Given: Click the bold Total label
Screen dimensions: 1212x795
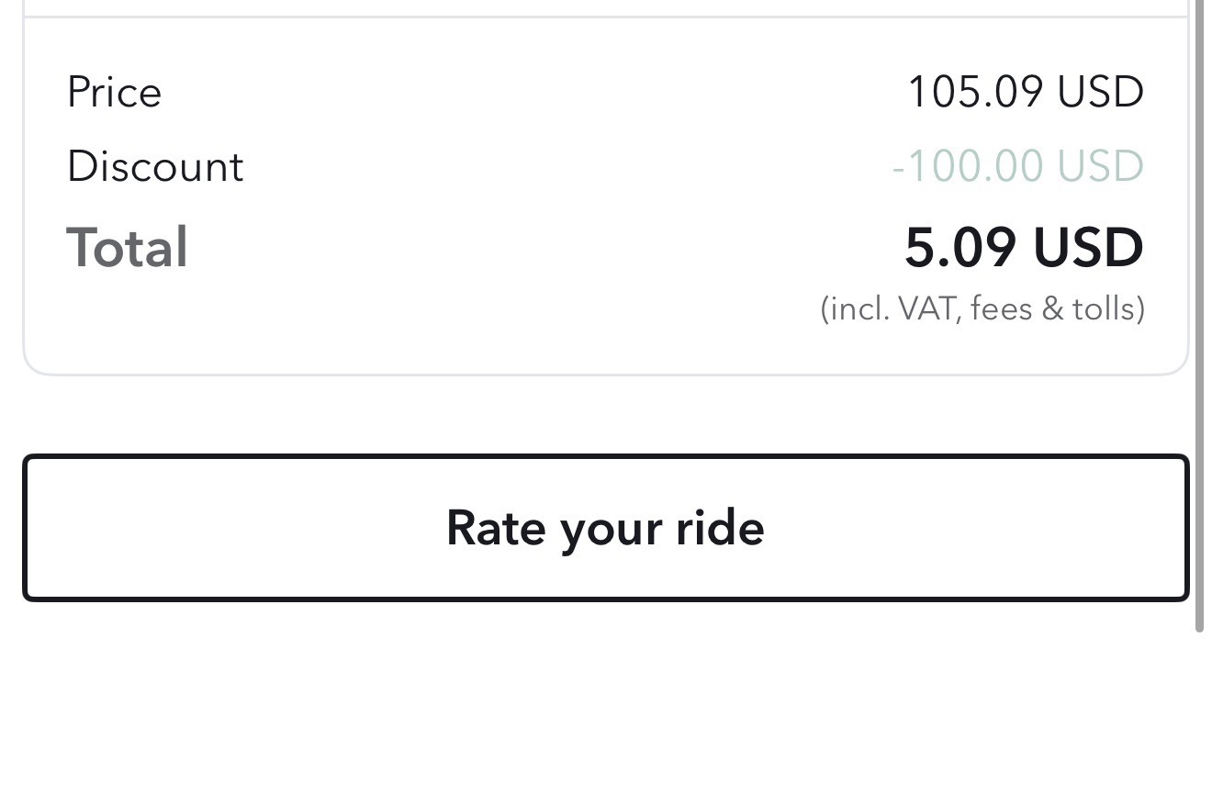Looking at the screenshot, I should coord(127,248).
